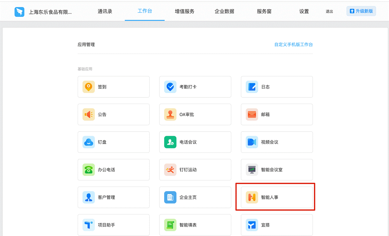Open the 签到 check-in app icon
This screenshot has width=389, height=236.
[89, 87]
